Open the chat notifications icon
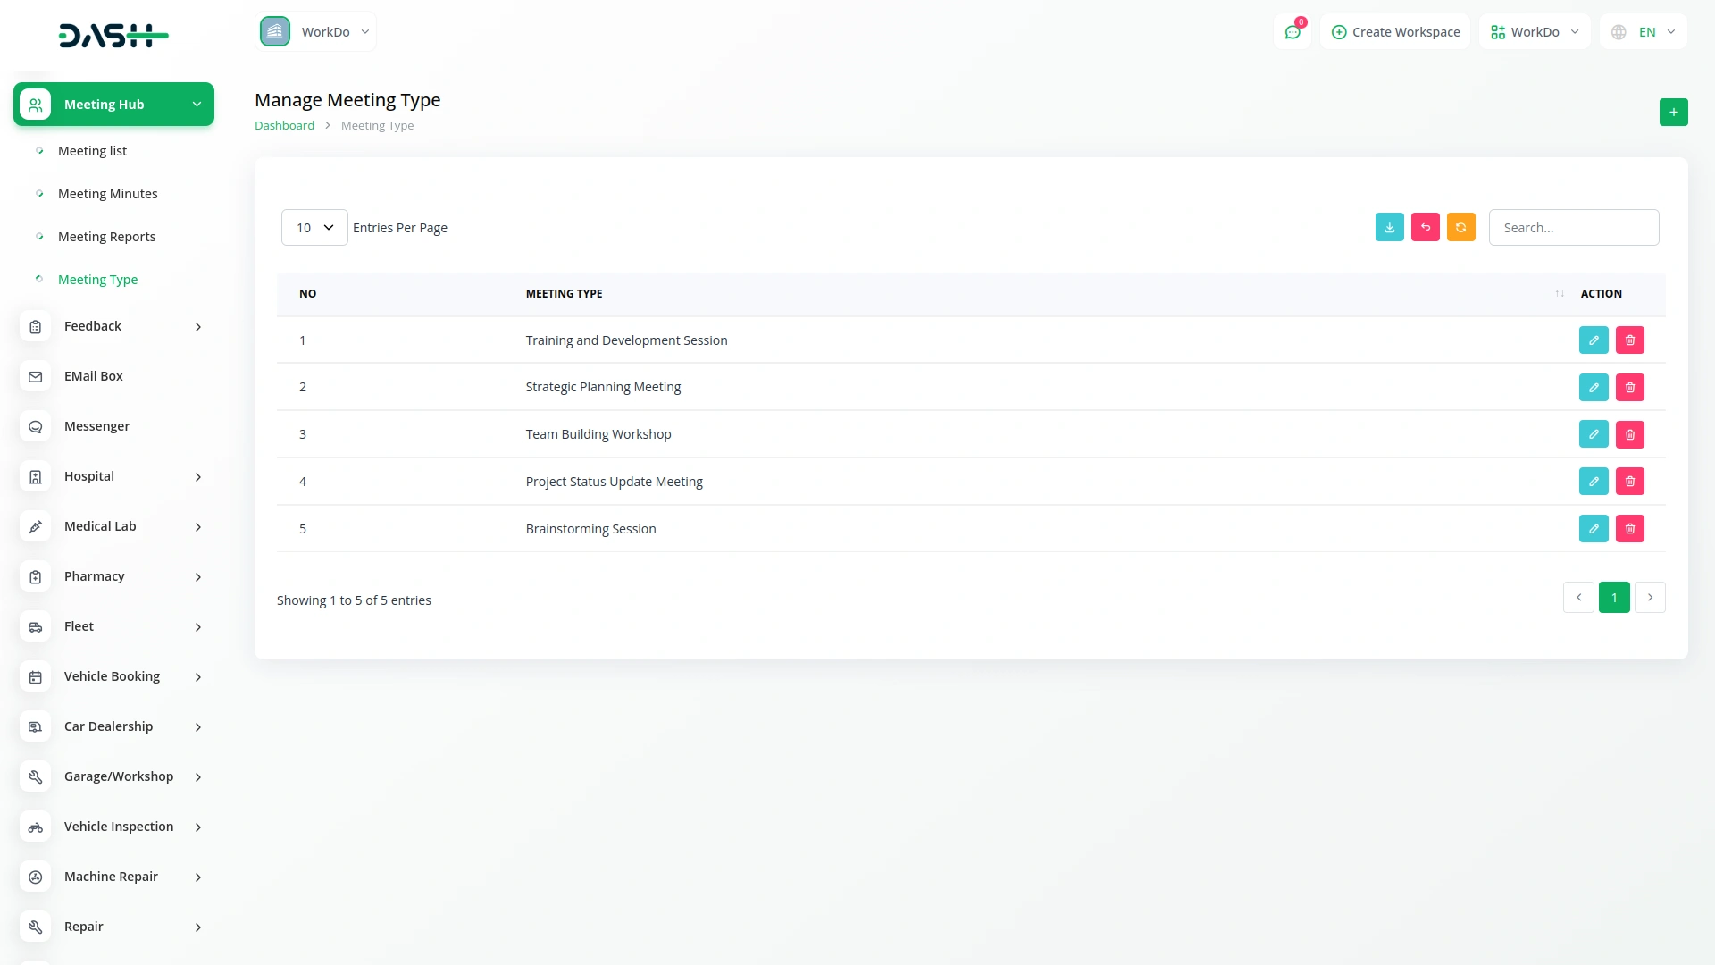This screenshot has height=965, width=1715. coord(1293,32)
